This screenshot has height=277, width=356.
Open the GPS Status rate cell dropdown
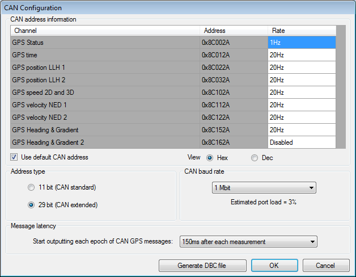pos(302,43)
